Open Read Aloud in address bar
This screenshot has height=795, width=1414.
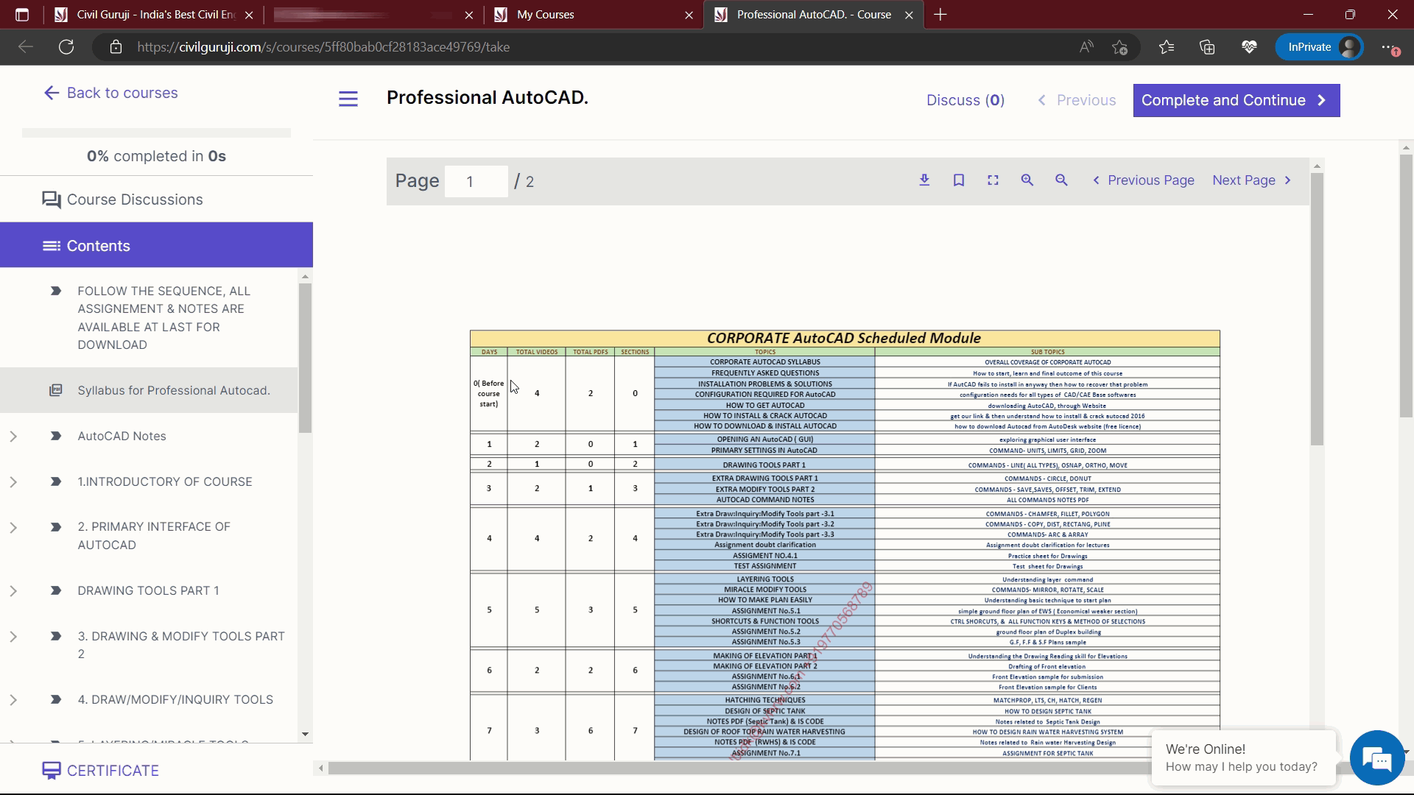tap(1086, 47)
